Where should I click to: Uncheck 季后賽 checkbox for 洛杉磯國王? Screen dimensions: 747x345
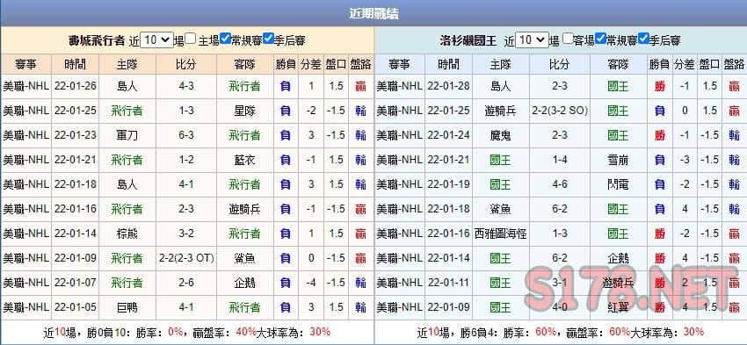click(643, 39)
